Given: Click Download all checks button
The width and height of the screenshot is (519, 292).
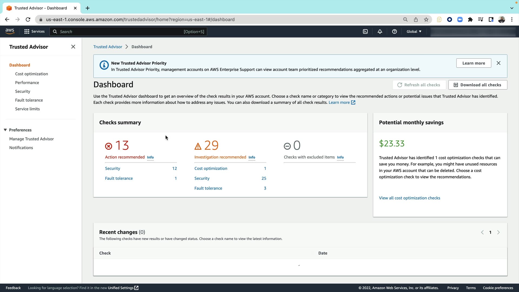Looking at the screenshot, I should click(478, 85).
